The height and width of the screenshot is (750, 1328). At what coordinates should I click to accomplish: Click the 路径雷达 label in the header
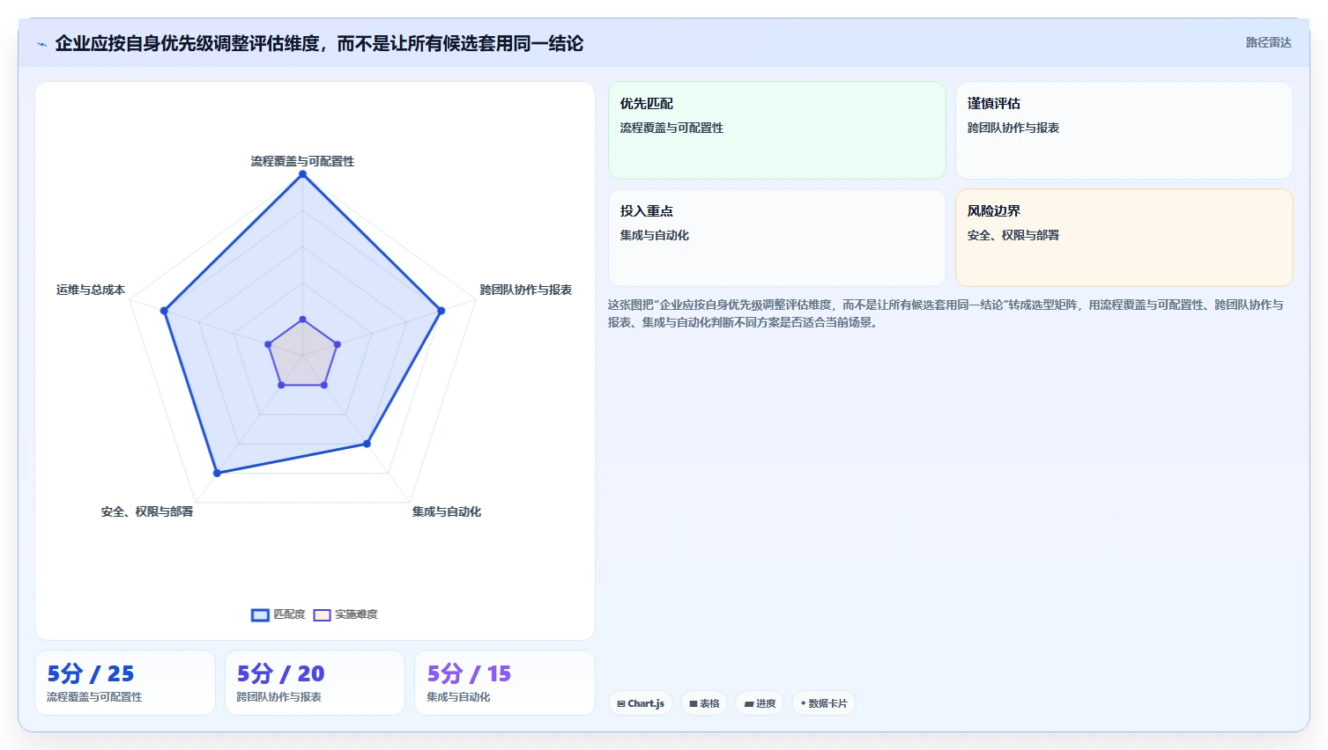[1269, 42]
